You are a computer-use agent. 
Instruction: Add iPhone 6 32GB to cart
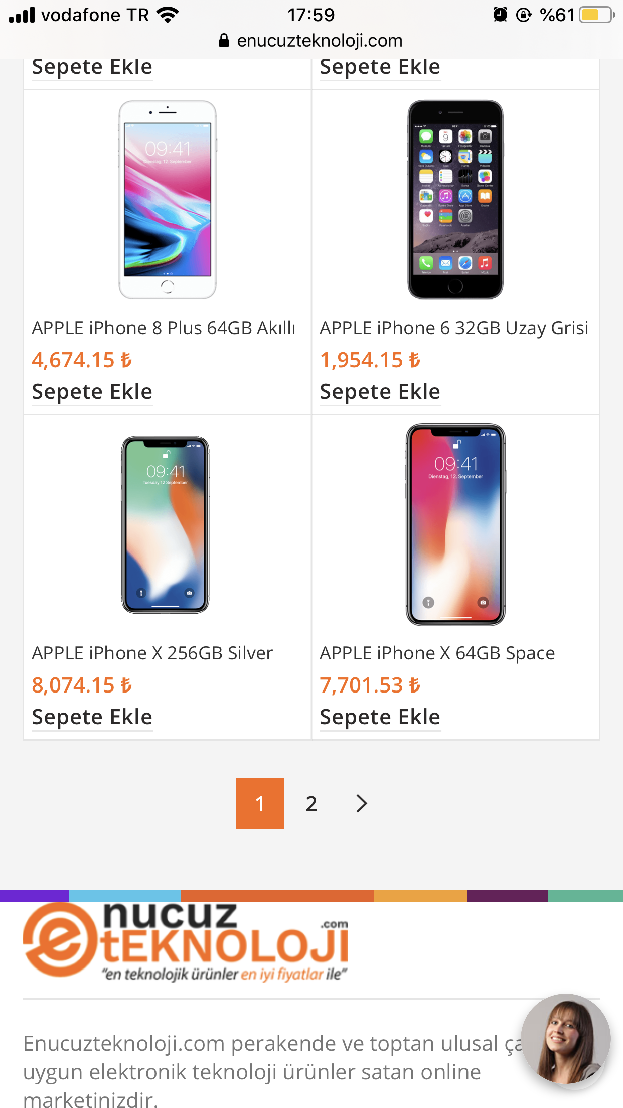point(380,392)
